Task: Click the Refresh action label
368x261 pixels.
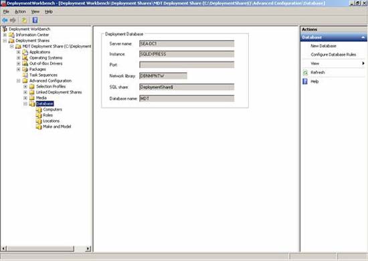Action: tap(318, 73)
